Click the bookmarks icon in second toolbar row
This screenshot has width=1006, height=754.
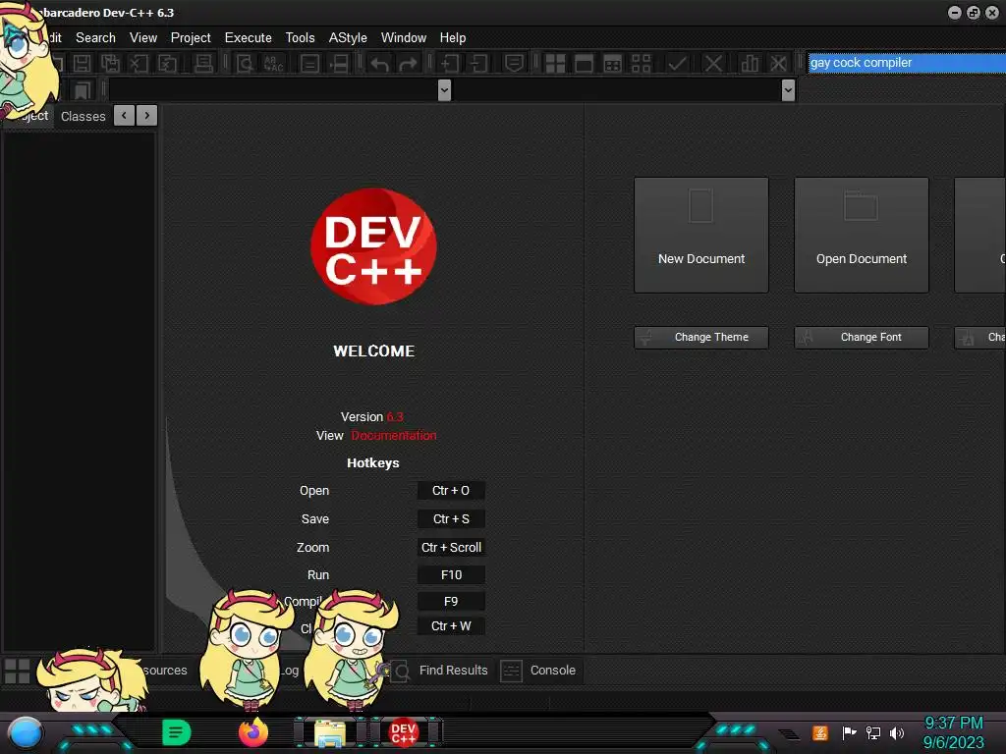pyautogui.click(x=82, y=90)
